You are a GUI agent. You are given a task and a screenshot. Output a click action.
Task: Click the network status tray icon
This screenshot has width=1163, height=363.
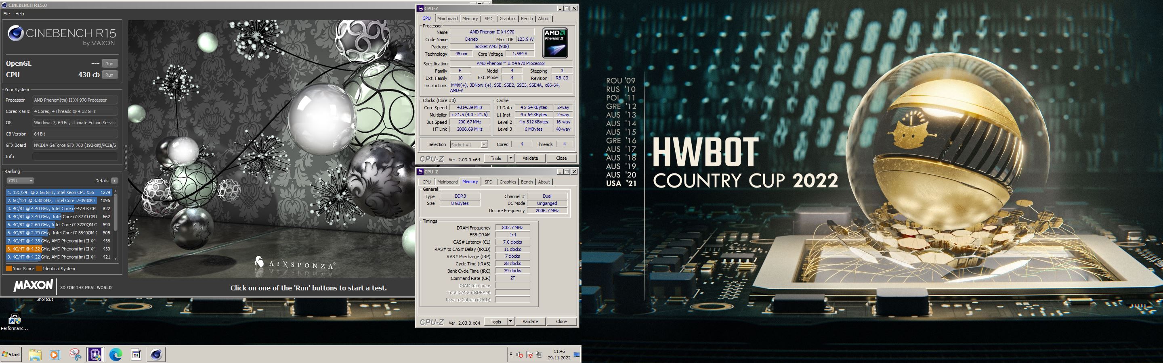click(539, 355)
